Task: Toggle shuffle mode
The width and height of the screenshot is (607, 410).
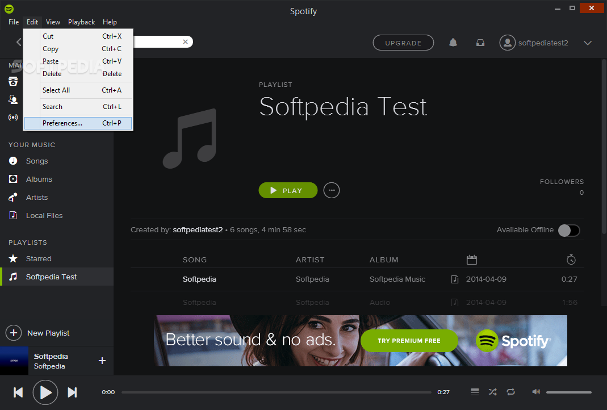Action: point(492,392)
